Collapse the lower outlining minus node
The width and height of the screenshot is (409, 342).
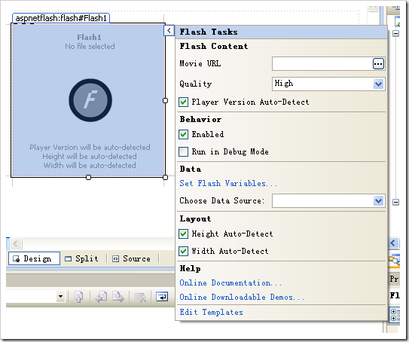(x=395, y=202)
